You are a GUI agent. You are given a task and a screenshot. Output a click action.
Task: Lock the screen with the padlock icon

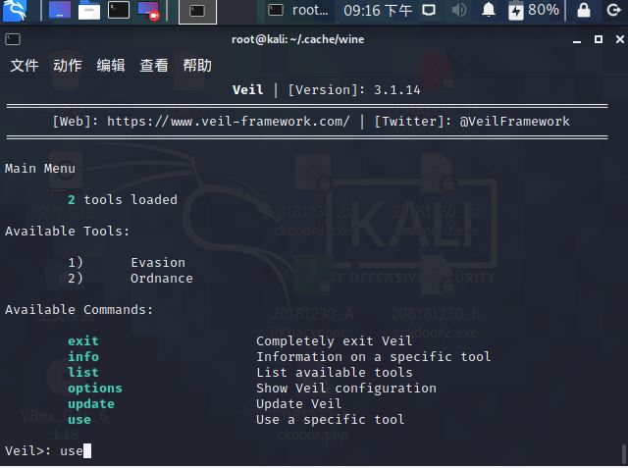[x=584, y=10]
